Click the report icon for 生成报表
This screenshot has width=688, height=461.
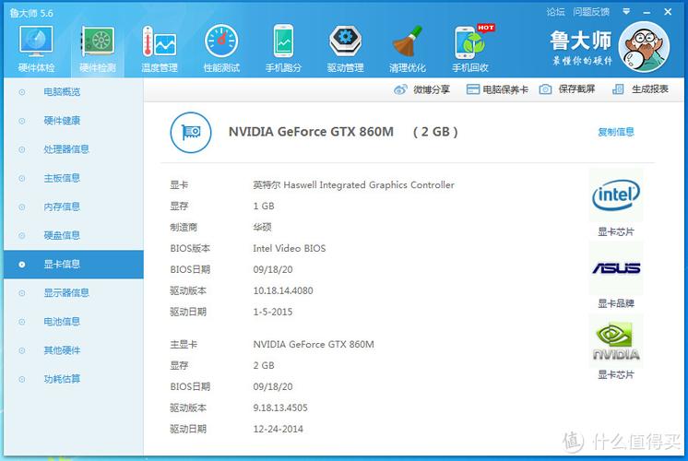click(x=618, y=89)
